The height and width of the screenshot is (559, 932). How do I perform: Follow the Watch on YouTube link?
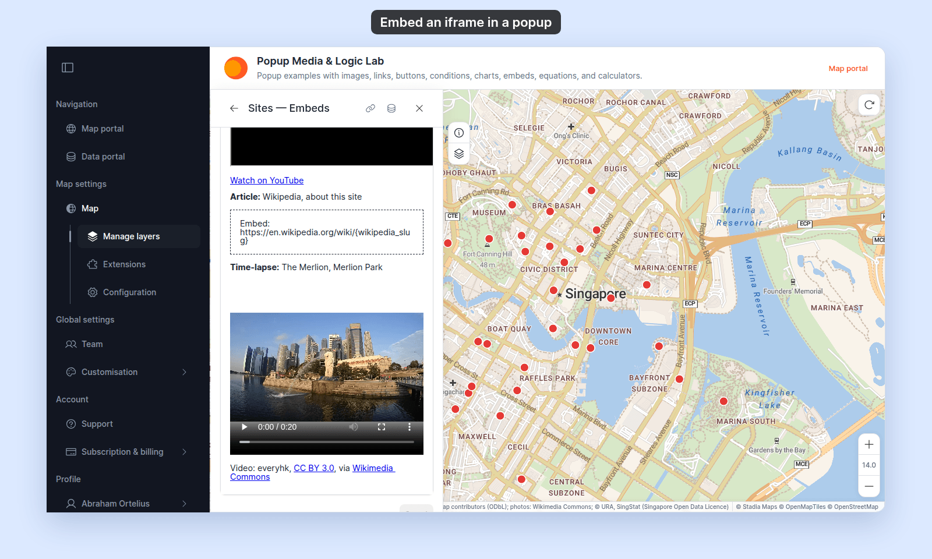pyautogui.click(x=267, y=181)
